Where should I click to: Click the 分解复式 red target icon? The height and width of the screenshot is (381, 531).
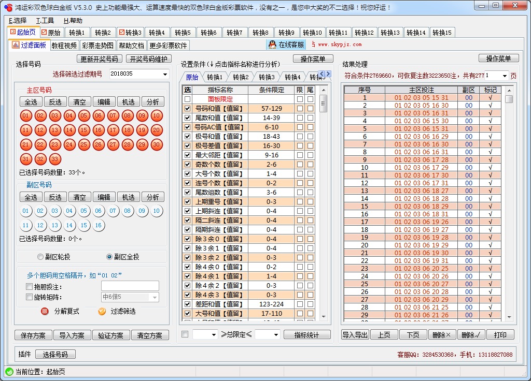pos(44,311)
